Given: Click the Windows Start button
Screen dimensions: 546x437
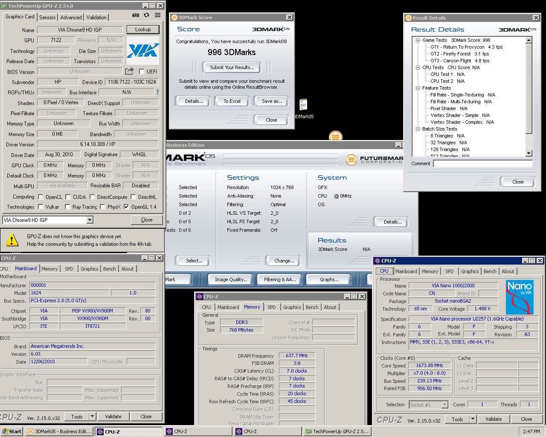Looking at the screenshot, I should tap(12, 431).
